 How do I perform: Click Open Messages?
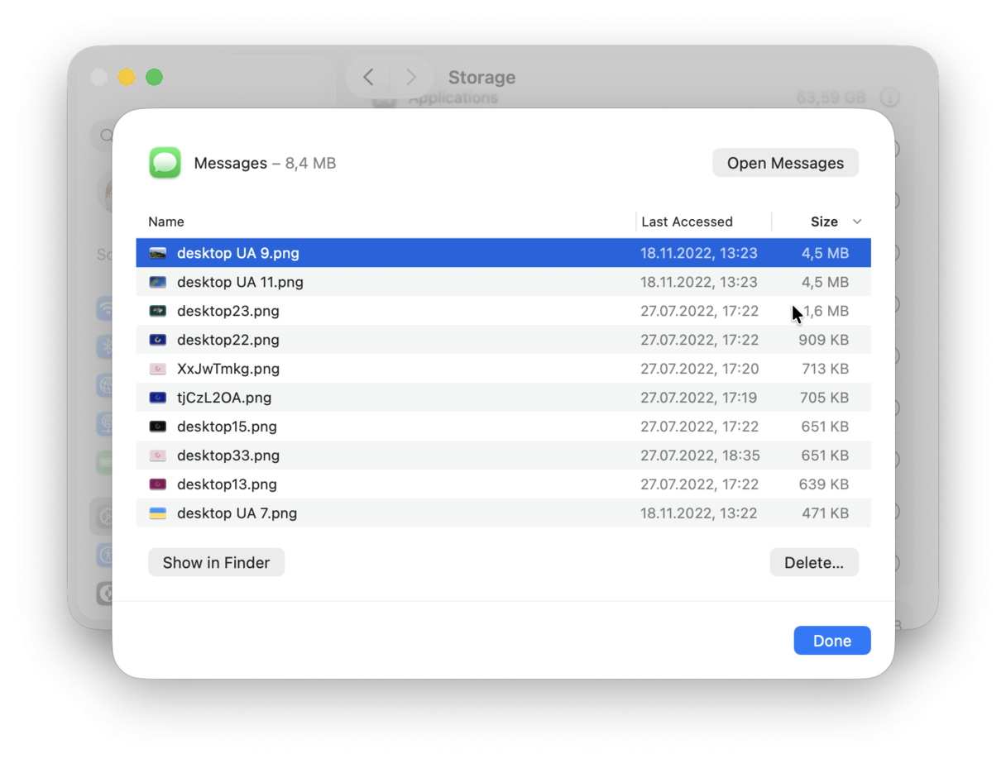(x=785, y=162)
